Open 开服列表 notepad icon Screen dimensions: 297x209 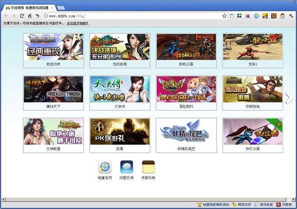pyautogui.click(x=148, y=167)
